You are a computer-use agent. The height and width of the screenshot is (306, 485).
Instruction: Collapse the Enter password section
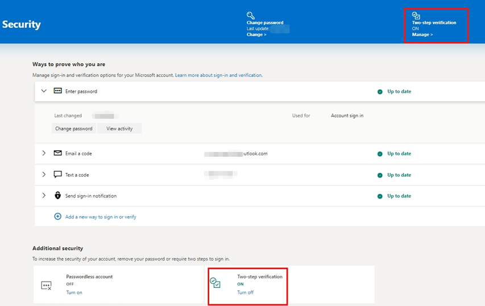pyautogui.click(x=44, y=91)
